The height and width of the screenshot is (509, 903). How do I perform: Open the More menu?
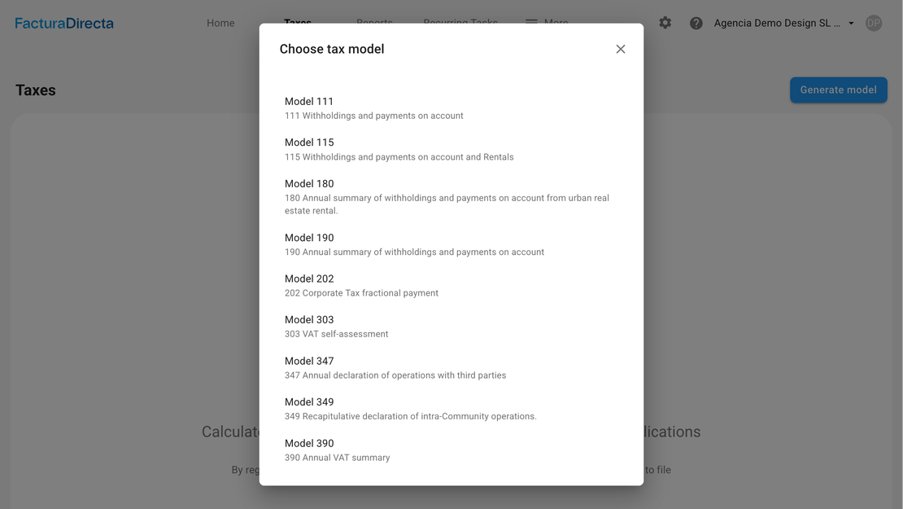pyautogui.click(x=556, y=21)
